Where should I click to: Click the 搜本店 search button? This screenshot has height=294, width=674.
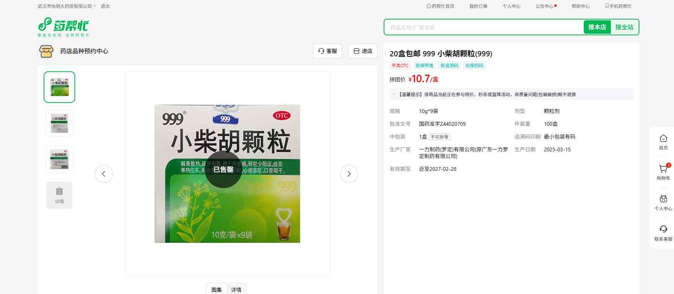click(x=597, y=27)
